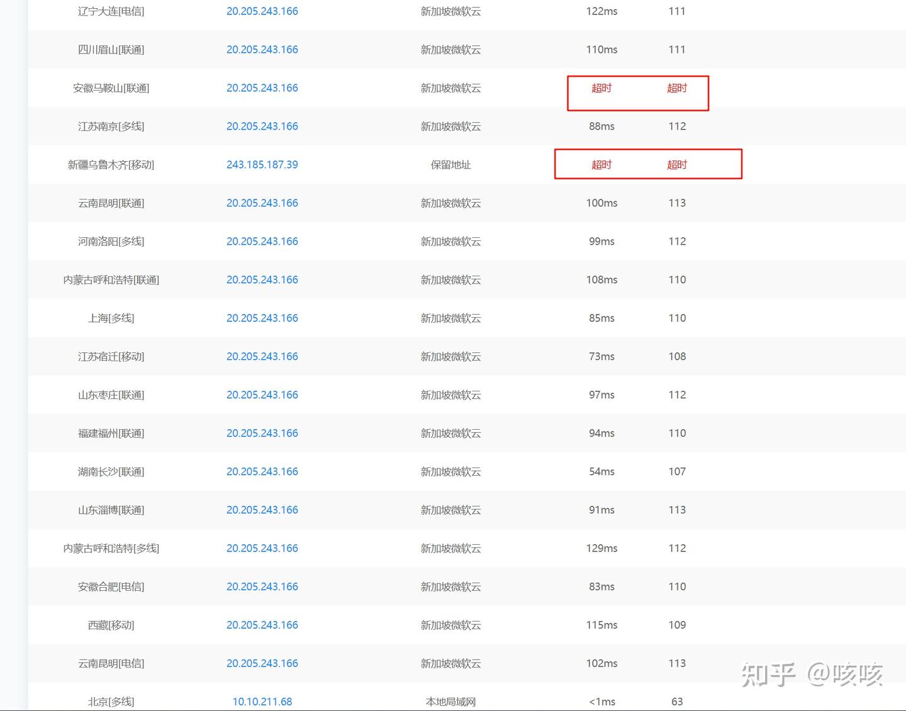Select the 河南洛阳[多线] node name
The image size is (906, 711).
point(111,242)
